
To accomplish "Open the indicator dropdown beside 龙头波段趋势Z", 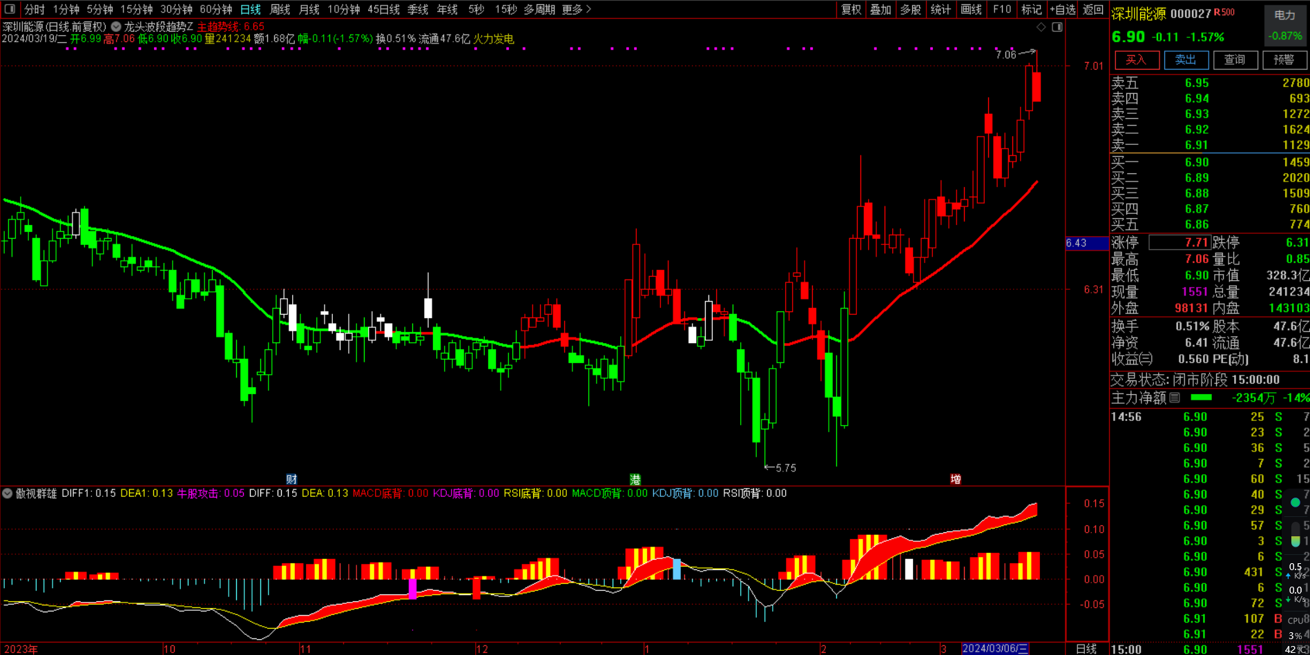I will pos(116,27).
